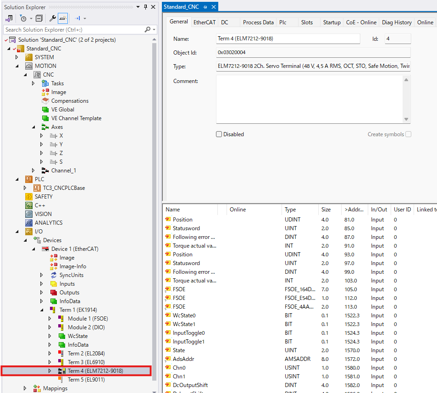
Task: Click the C++ node icon
Action: pos(29,205)
